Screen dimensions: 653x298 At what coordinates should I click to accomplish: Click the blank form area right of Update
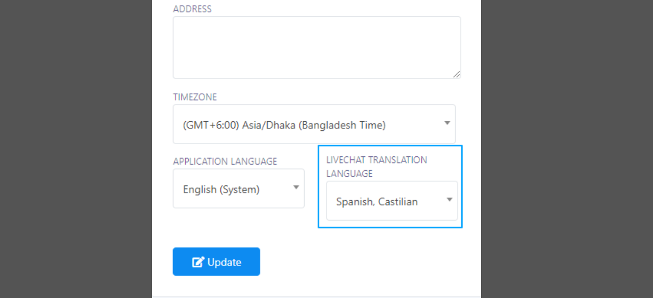(367, 262)
